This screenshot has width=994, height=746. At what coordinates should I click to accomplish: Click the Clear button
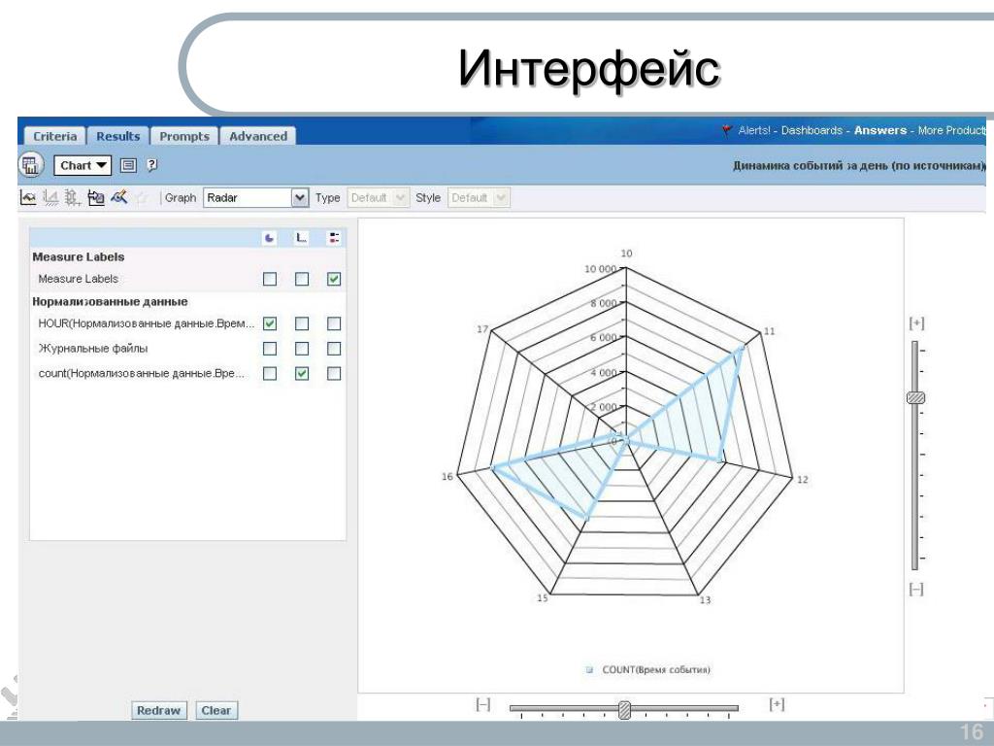tap(216, 710)
